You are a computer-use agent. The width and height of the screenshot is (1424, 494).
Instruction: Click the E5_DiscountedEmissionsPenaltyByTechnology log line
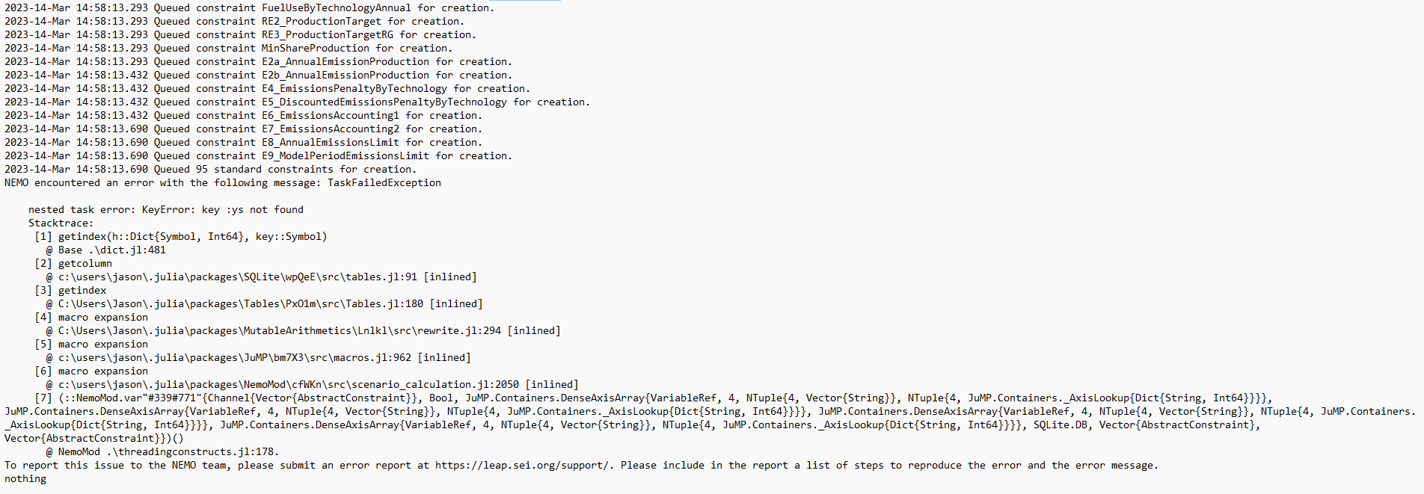[x=298, y=102]
